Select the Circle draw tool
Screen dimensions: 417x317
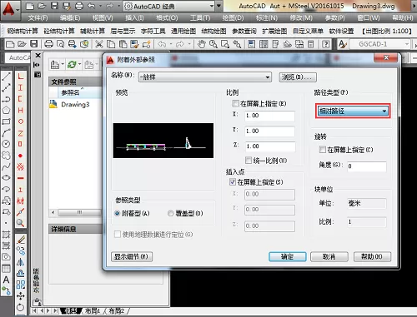tap(6, 144)
